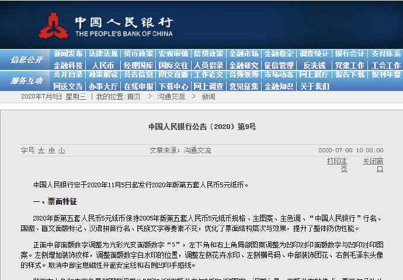Click the 在线申报 link

pos(138,86)
